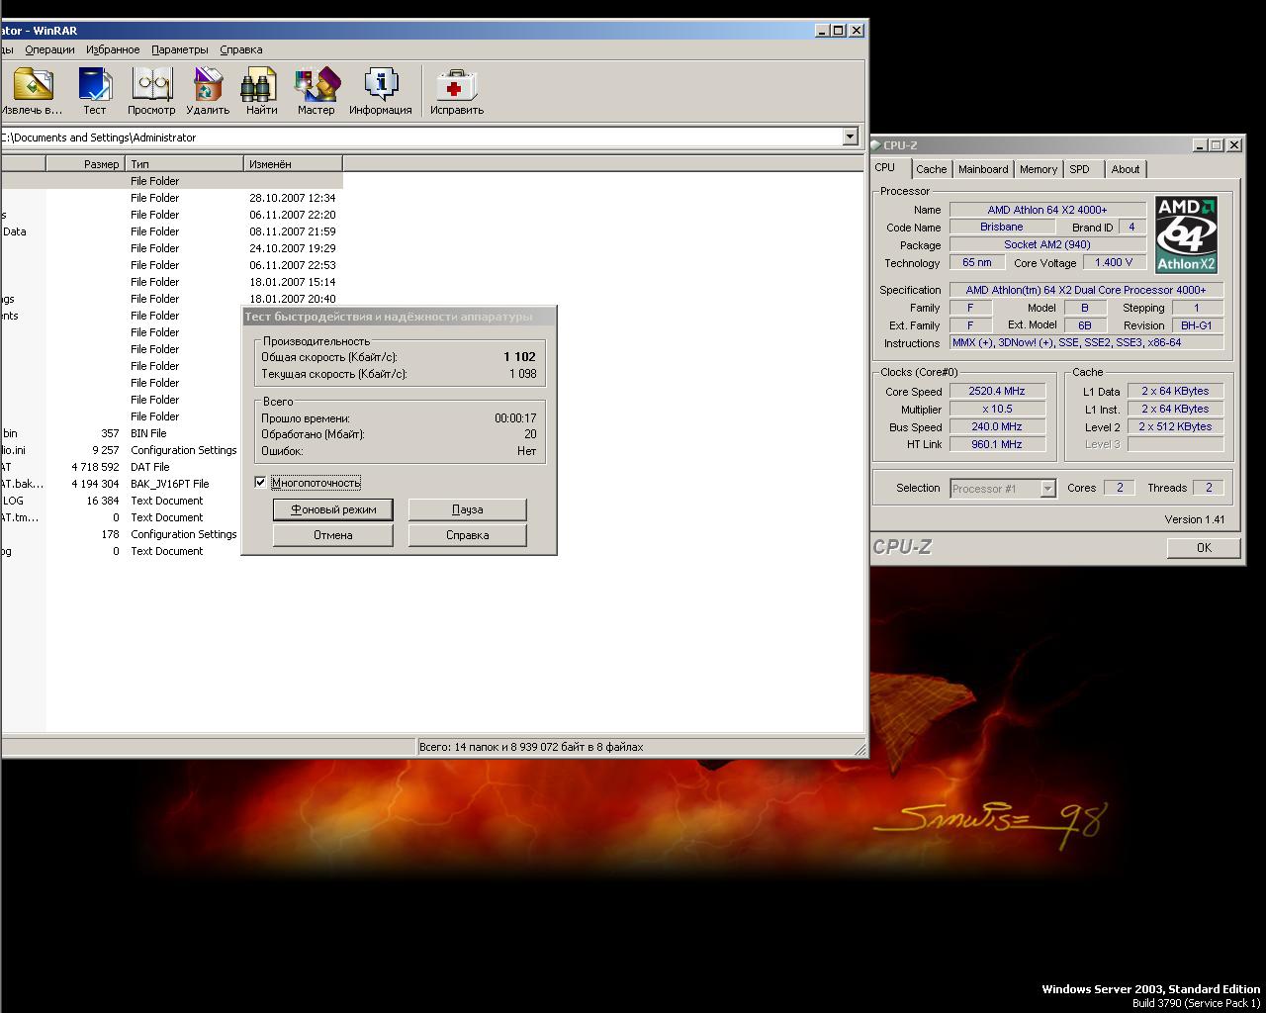Sort by the Изменён column header
Image resolution: width=1266 pixels, height=1013 pixels.
click(293, 164)
